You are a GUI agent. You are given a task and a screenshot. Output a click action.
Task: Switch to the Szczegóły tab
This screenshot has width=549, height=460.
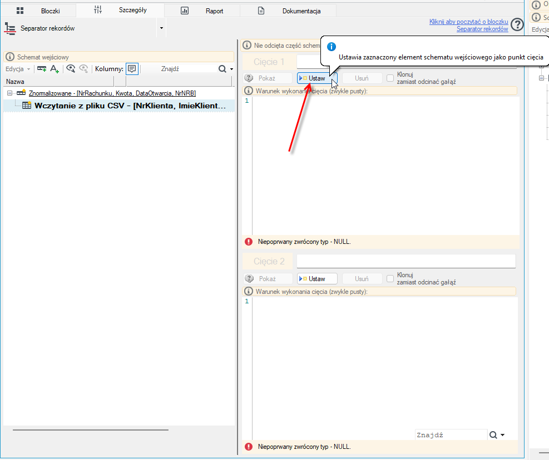click(120, 10)
